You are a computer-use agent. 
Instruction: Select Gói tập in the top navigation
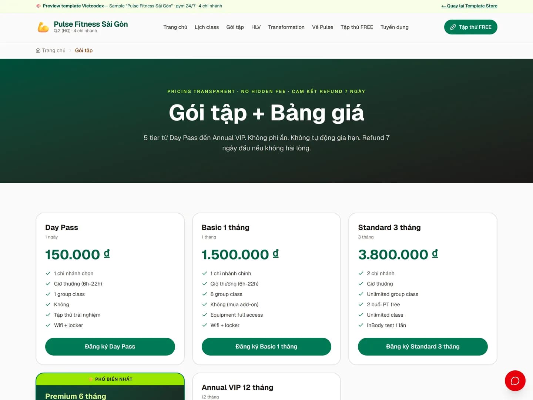pyautogui.click(x=235, y=27)
